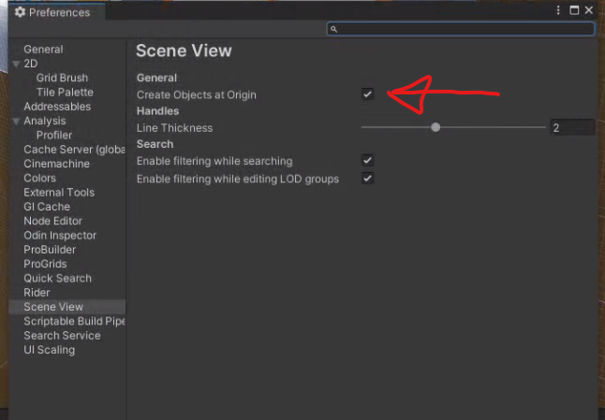Close the Preferences window
605x420 pixels.
[589, 10]
